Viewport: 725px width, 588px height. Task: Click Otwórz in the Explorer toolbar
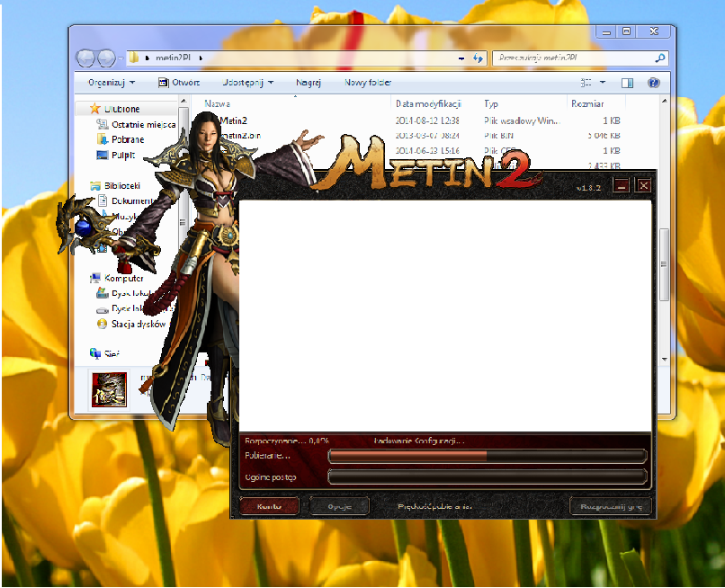(179, 83)
